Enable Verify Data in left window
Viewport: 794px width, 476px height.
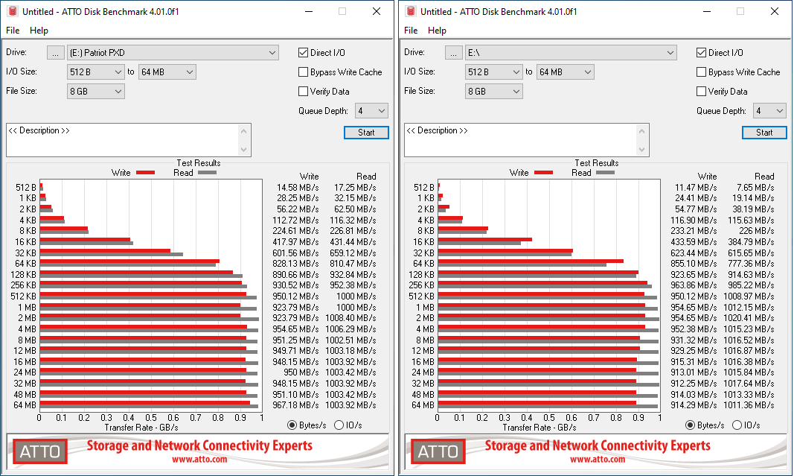(x=304, y=92)
